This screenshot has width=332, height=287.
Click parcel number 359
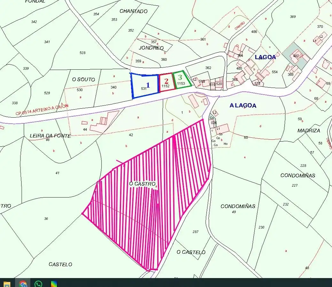(x=138, y=61)
